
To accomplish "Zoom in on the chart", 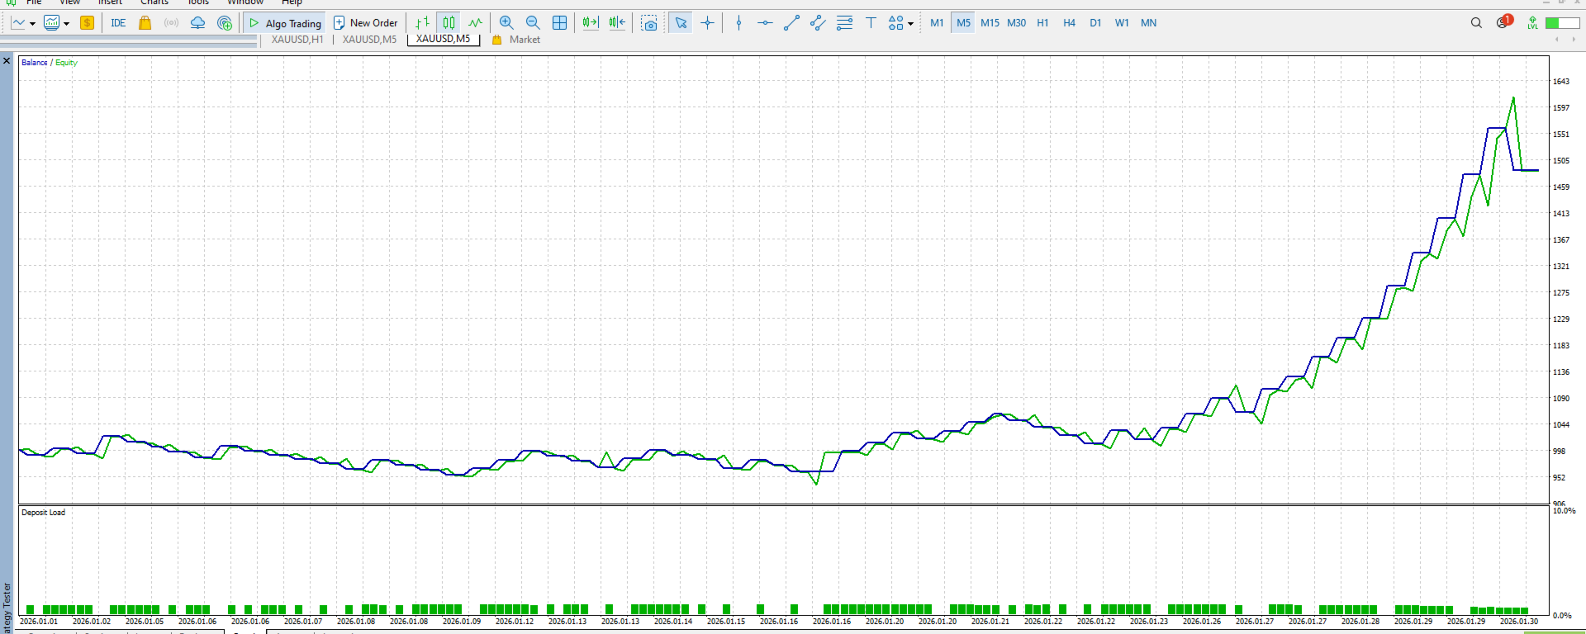I will (506, 23).
